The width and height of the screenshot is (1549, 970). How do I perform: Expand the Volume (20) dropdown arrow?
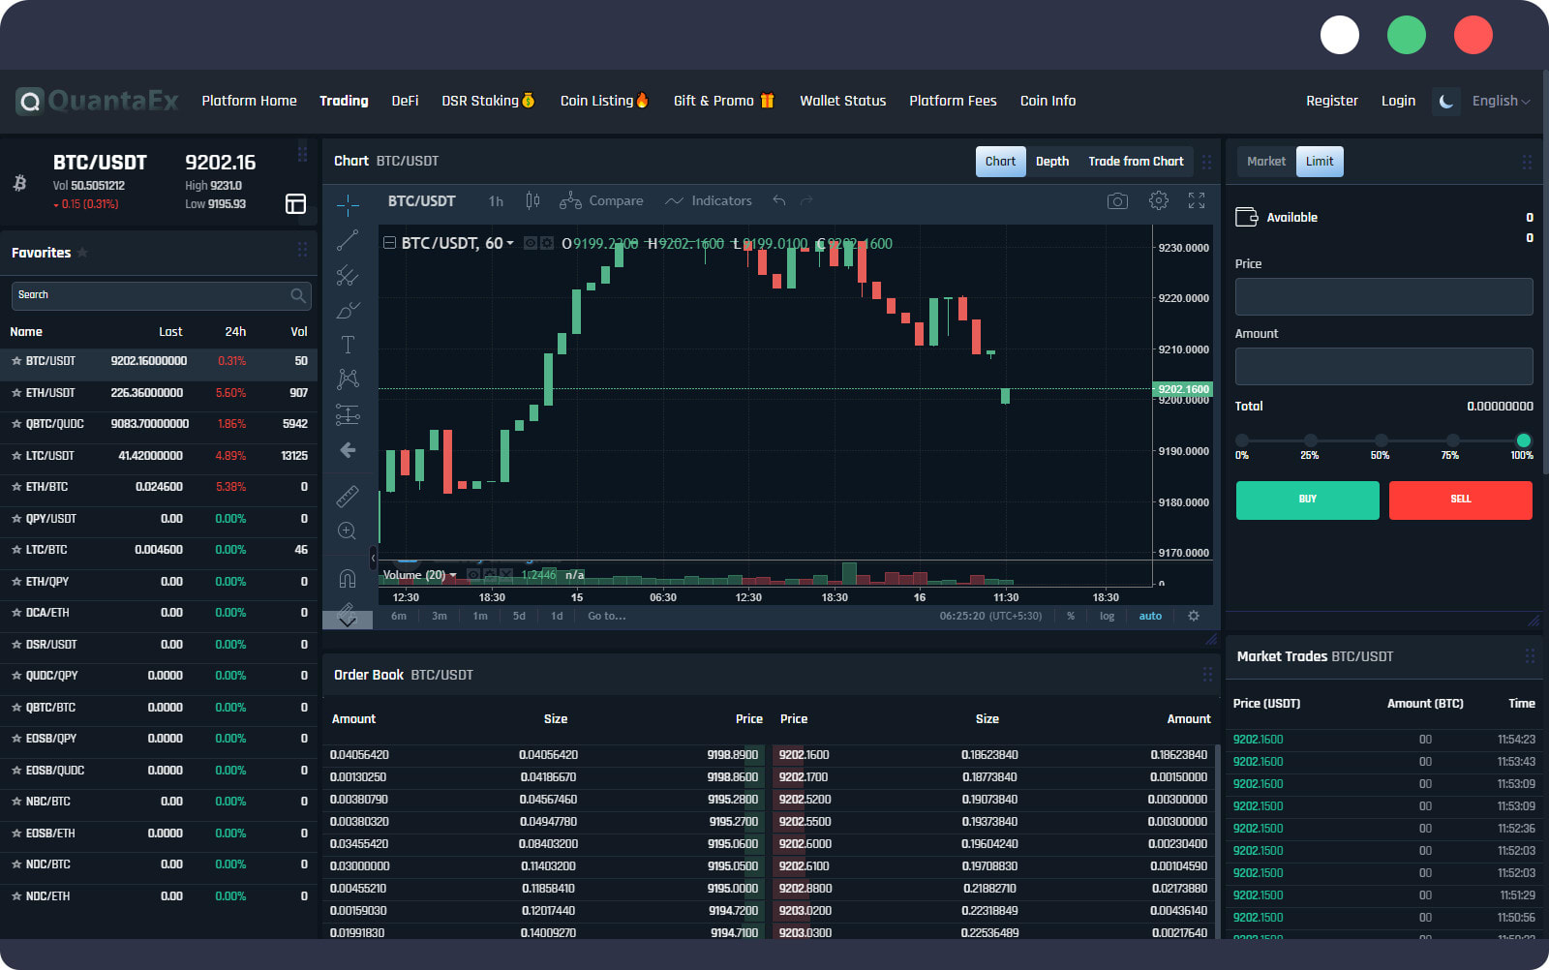click(453, 575)
